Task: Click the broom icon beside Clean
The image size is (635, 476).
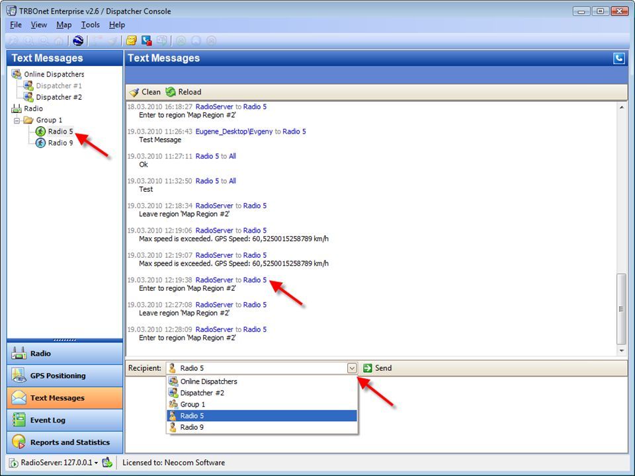Action: (x=134, y=92)
